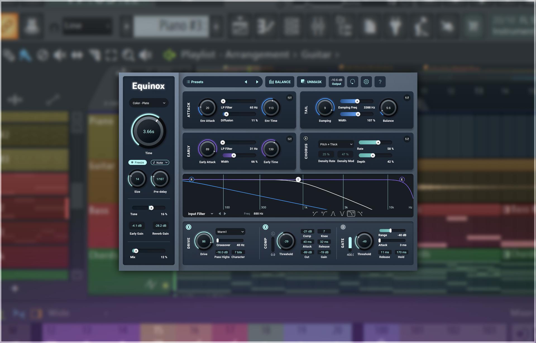Select 12 dB high-pass filter shape
Image resolution: width=536 pixels, height=343 pixels.
point(324,214)
